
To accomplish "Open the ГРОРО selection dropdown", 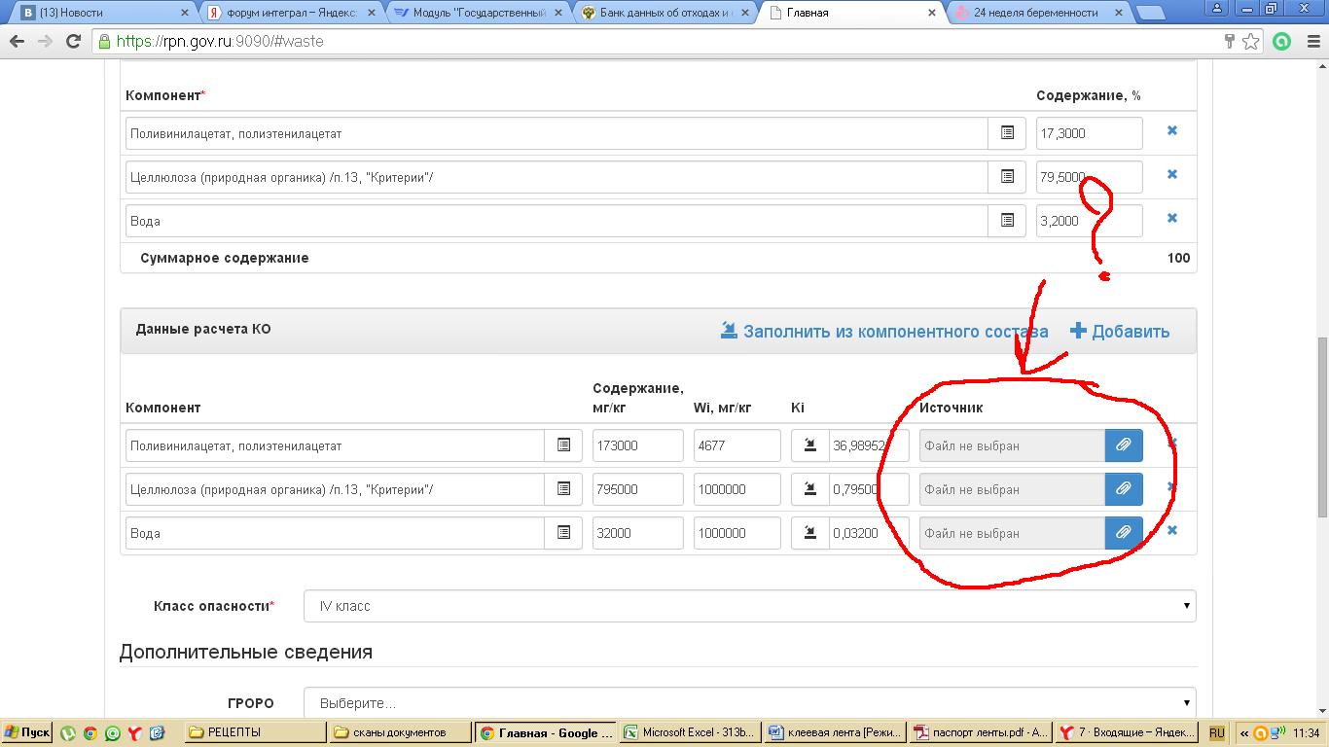I will pos(749,702).
